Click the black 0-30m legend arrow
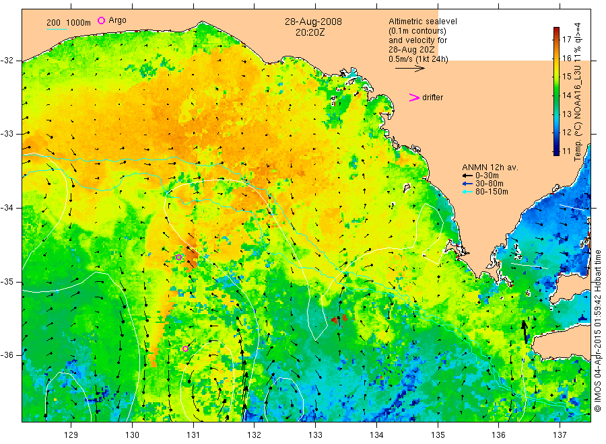The width and height of the screenshot is (606, 444). click(468, 176)
